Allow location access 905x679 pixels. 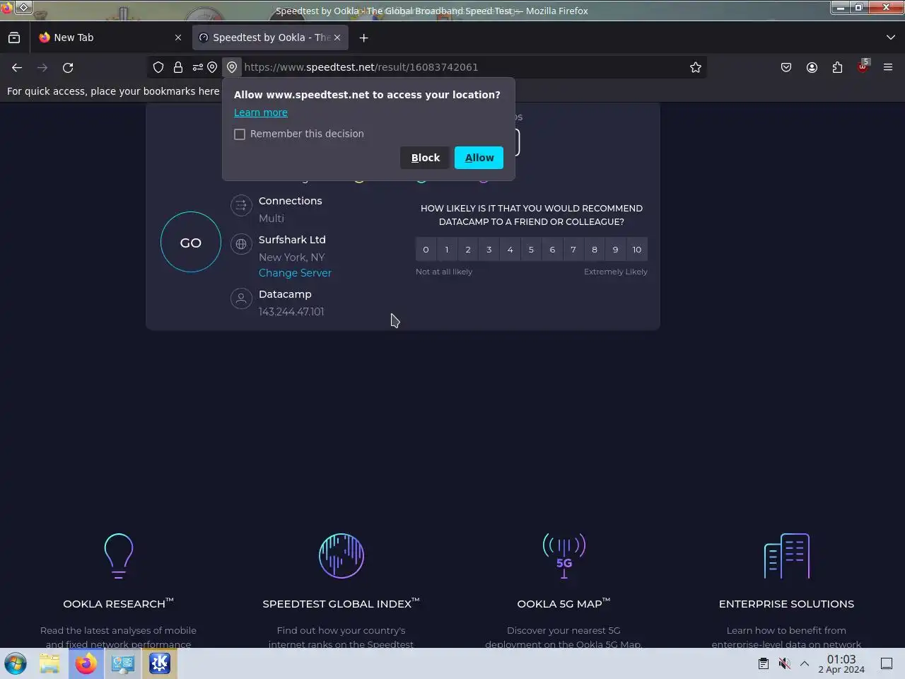coord(479,158)
